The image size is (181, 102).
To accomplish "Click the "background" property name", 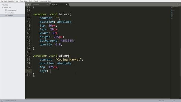I will [x=48, y=41].
